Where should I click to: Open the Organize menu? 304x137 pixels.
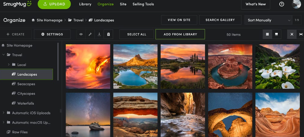tap(105, 4)
